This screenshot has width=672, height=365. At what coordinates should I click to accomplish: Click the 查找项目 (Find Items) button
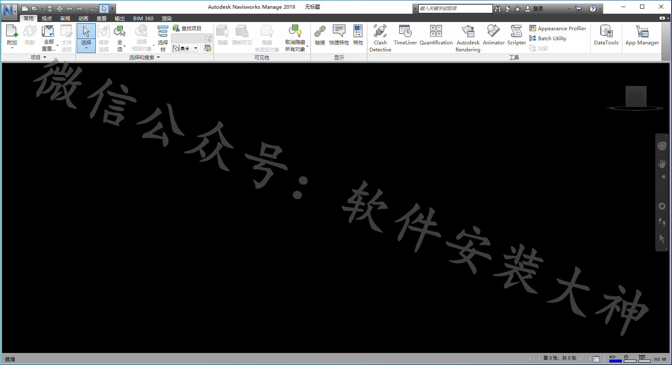click(187, 28)
